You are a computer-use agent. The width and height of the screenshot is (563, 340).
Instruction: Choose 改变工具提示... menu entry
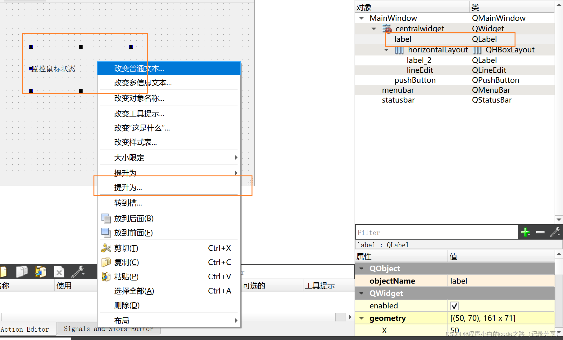tap(169, 114)
